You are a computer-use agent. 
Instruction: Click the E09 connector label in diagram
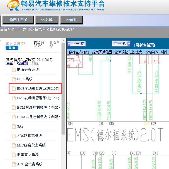153,123
